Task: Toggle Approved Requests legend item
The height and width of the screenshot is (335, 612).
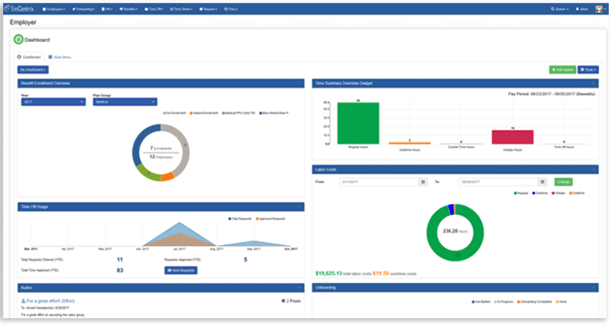Action: pyautogui.click(x=270, y=219)
